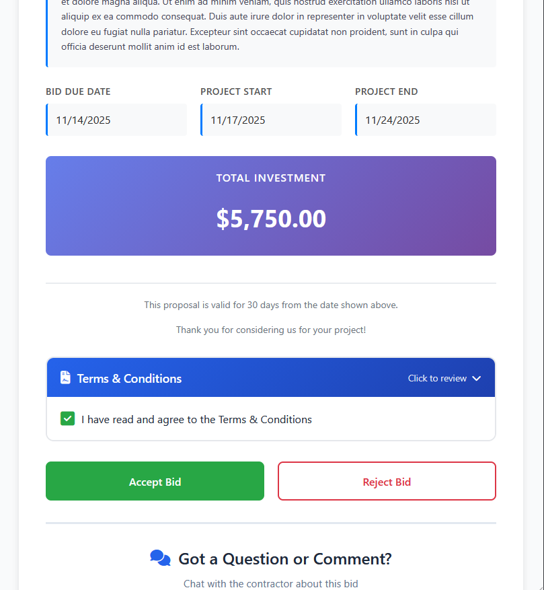Click the "Thank you for considering us" message
This screenshot has width=544, height=590.
coord(271,330)
